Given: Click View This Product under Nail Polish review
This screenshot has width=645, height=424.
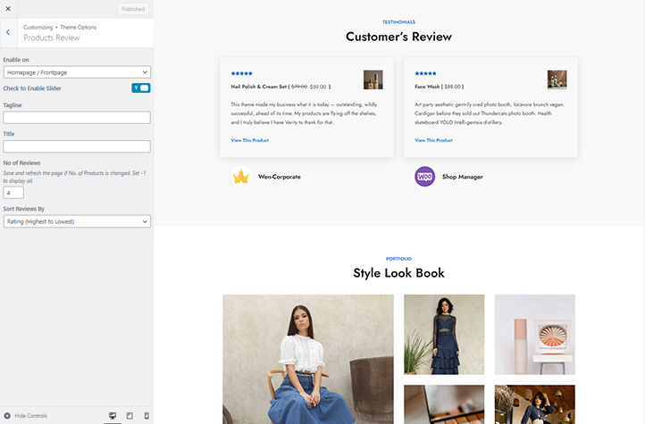Looking at the screenshot, I should [x=249, y=140].
